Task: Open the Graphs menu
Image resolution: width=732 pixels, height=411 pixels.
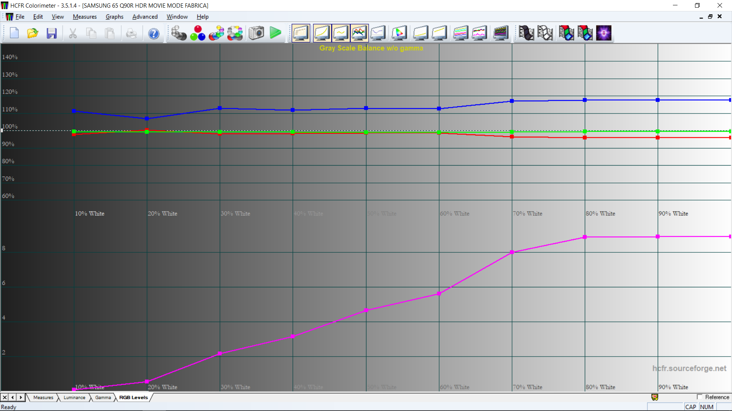Action: tap(114, 17)
